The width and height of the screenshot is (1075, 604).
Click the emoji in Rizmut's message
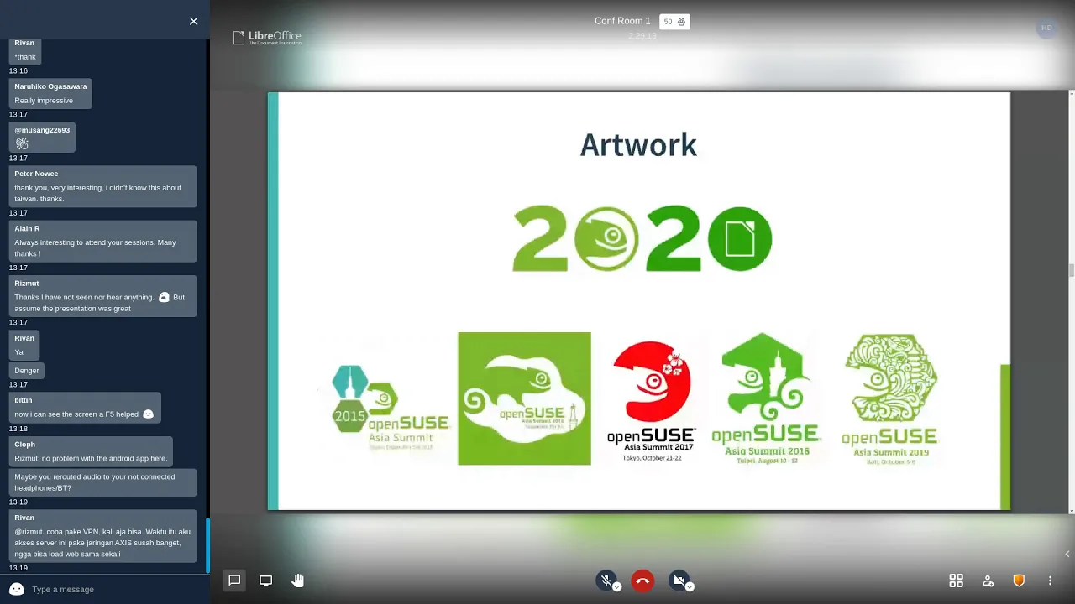coord(164,297)
